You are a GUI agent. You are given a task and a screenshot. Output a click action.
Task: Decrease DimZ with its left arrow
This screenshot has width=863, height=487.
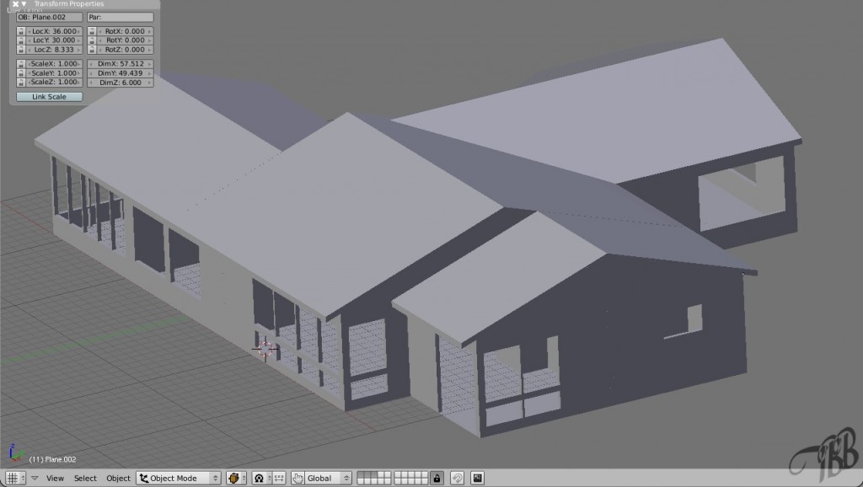[x=91, y=83]
